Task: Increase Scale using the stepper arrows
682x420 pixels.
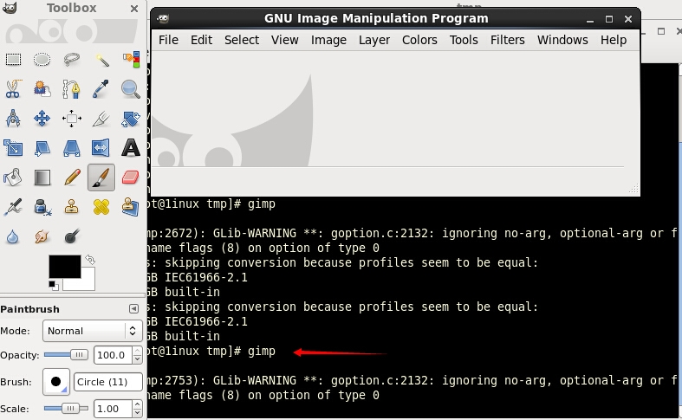Action: point(138,404)
